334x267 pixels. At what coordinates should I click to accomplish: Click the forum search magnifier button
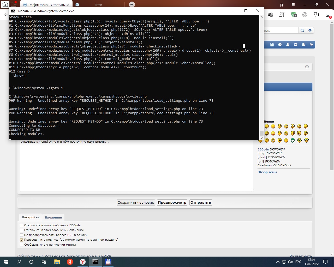(302, 31)
